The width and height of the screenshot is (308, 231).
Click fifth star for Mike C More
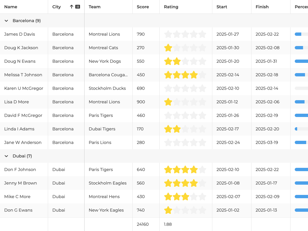[202, 197]
